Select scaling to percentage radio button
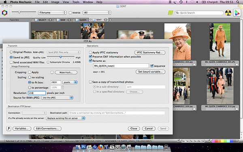 [x=30, y=88]
